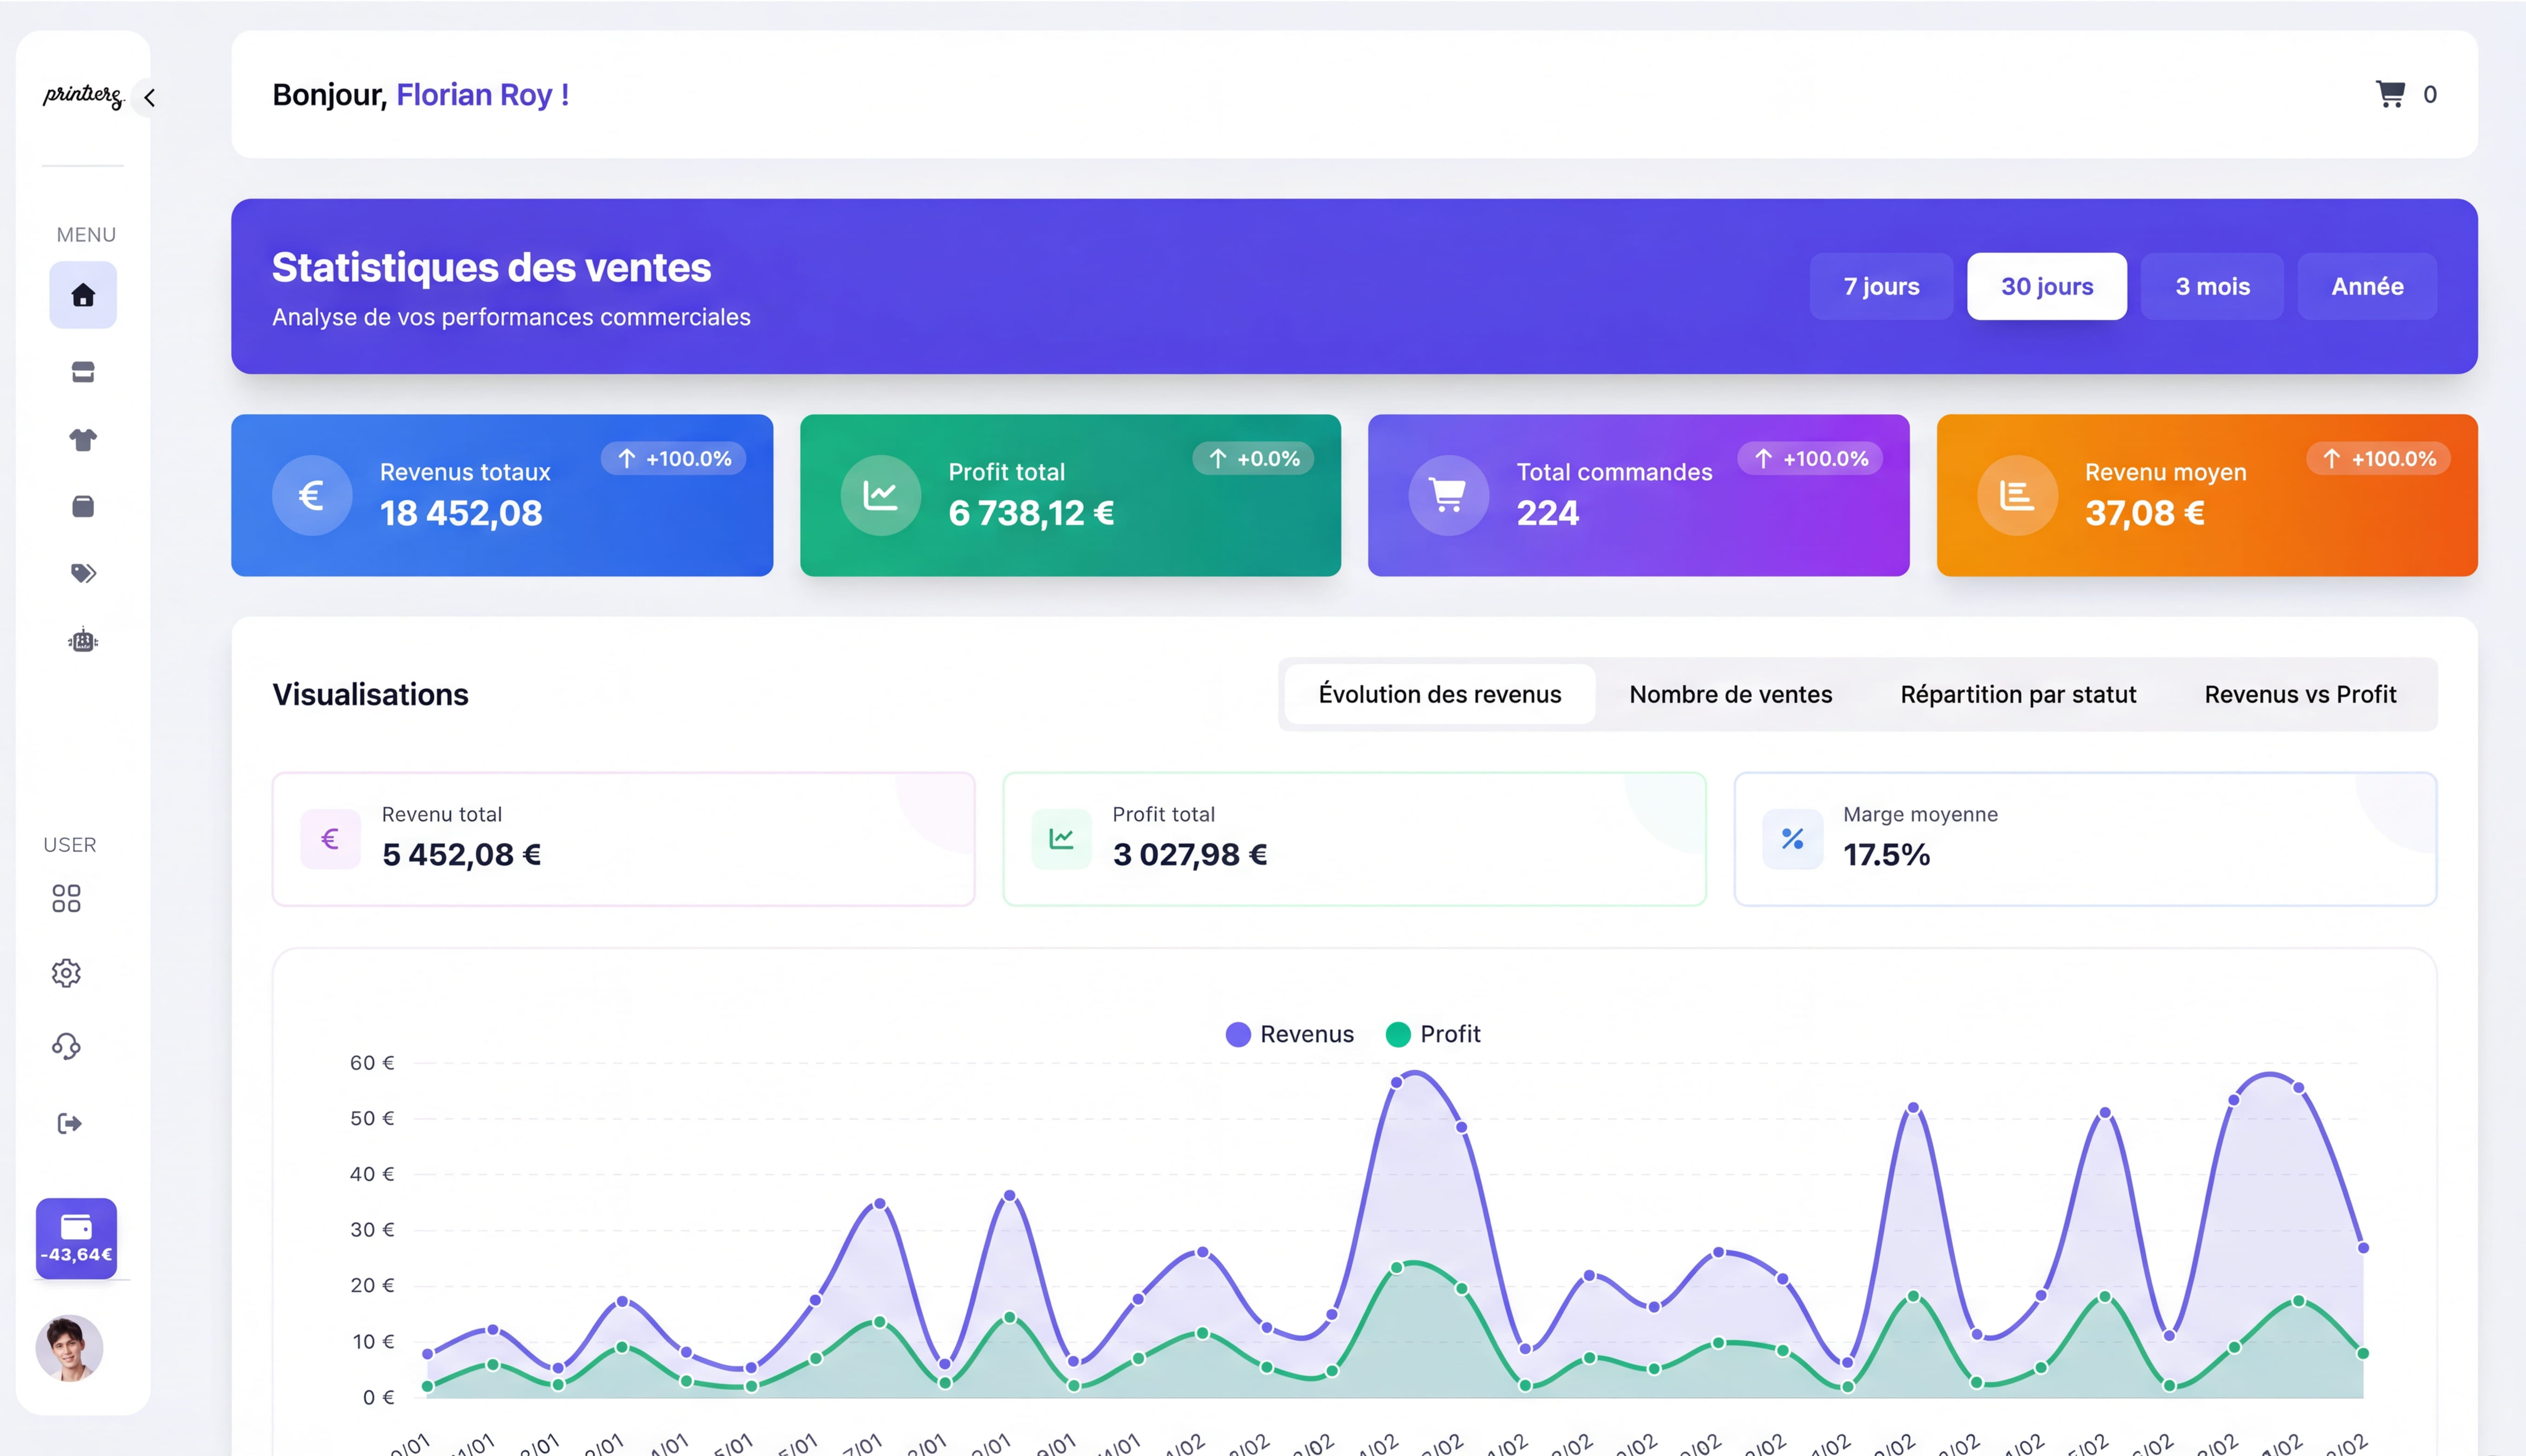Collapse the sidebar with chevron arrow

point(149,98)
